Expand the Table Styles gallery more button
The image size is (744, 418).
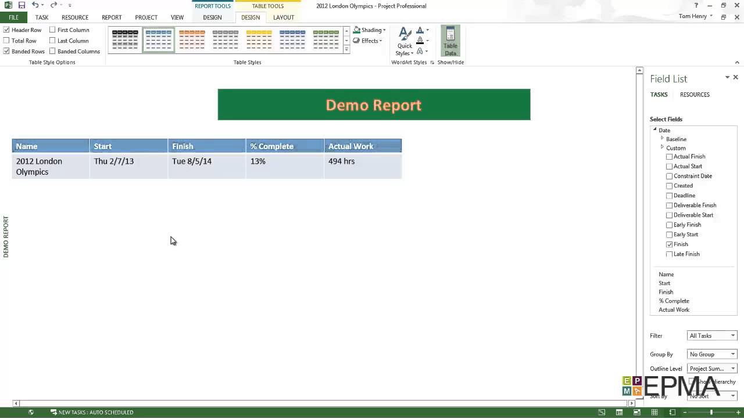(346, 49)
